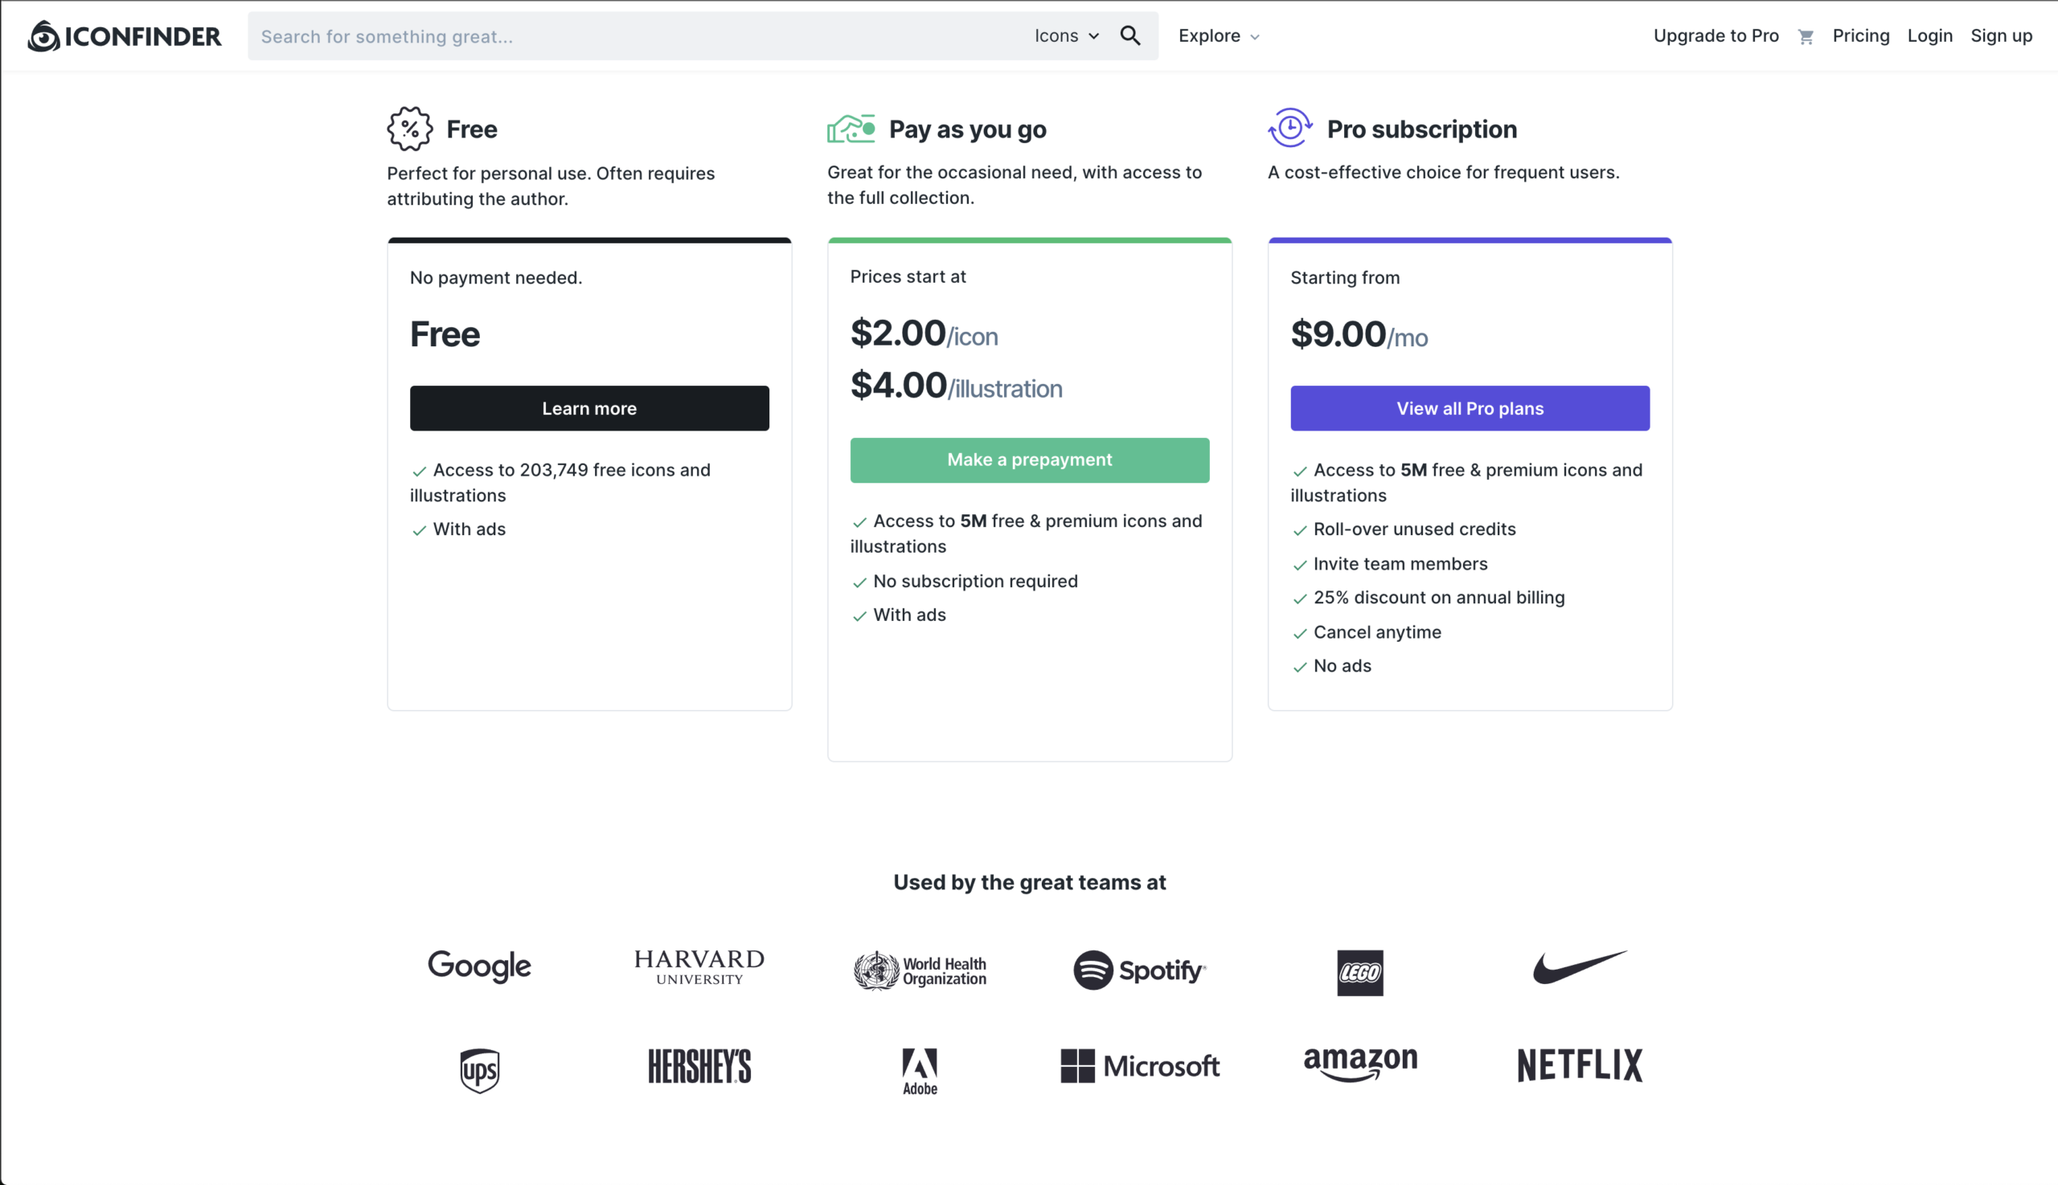Click the LEGO logo
This screenshot has width=2058, height=1185.
click(1359, 973)
